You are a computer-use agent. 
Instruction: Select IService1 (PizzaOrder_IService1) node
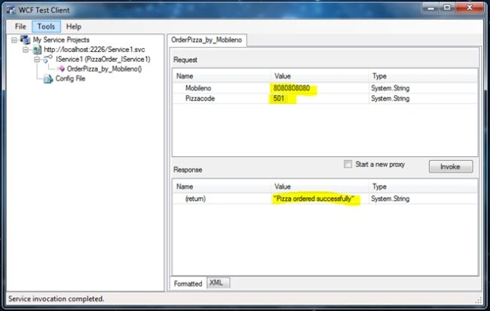point(103,59)
